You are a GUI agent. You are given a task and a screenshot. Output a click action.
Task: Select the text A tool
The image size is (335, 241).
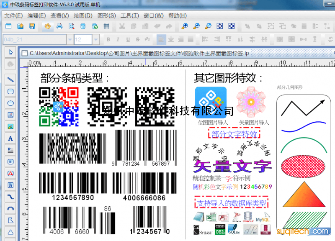(x=10, y=138)
